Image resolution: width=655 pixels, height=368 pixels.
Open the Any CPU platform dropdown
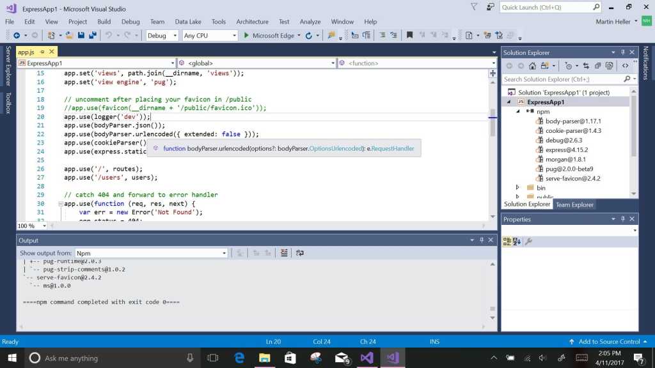[x=235, y=35]
